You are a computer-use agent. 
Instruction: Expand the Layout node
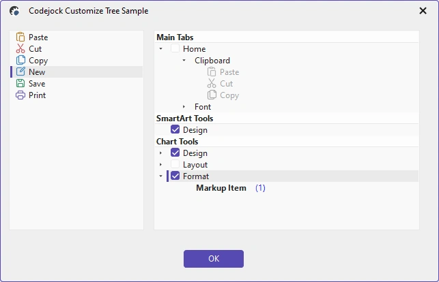[x=160, y=164]
